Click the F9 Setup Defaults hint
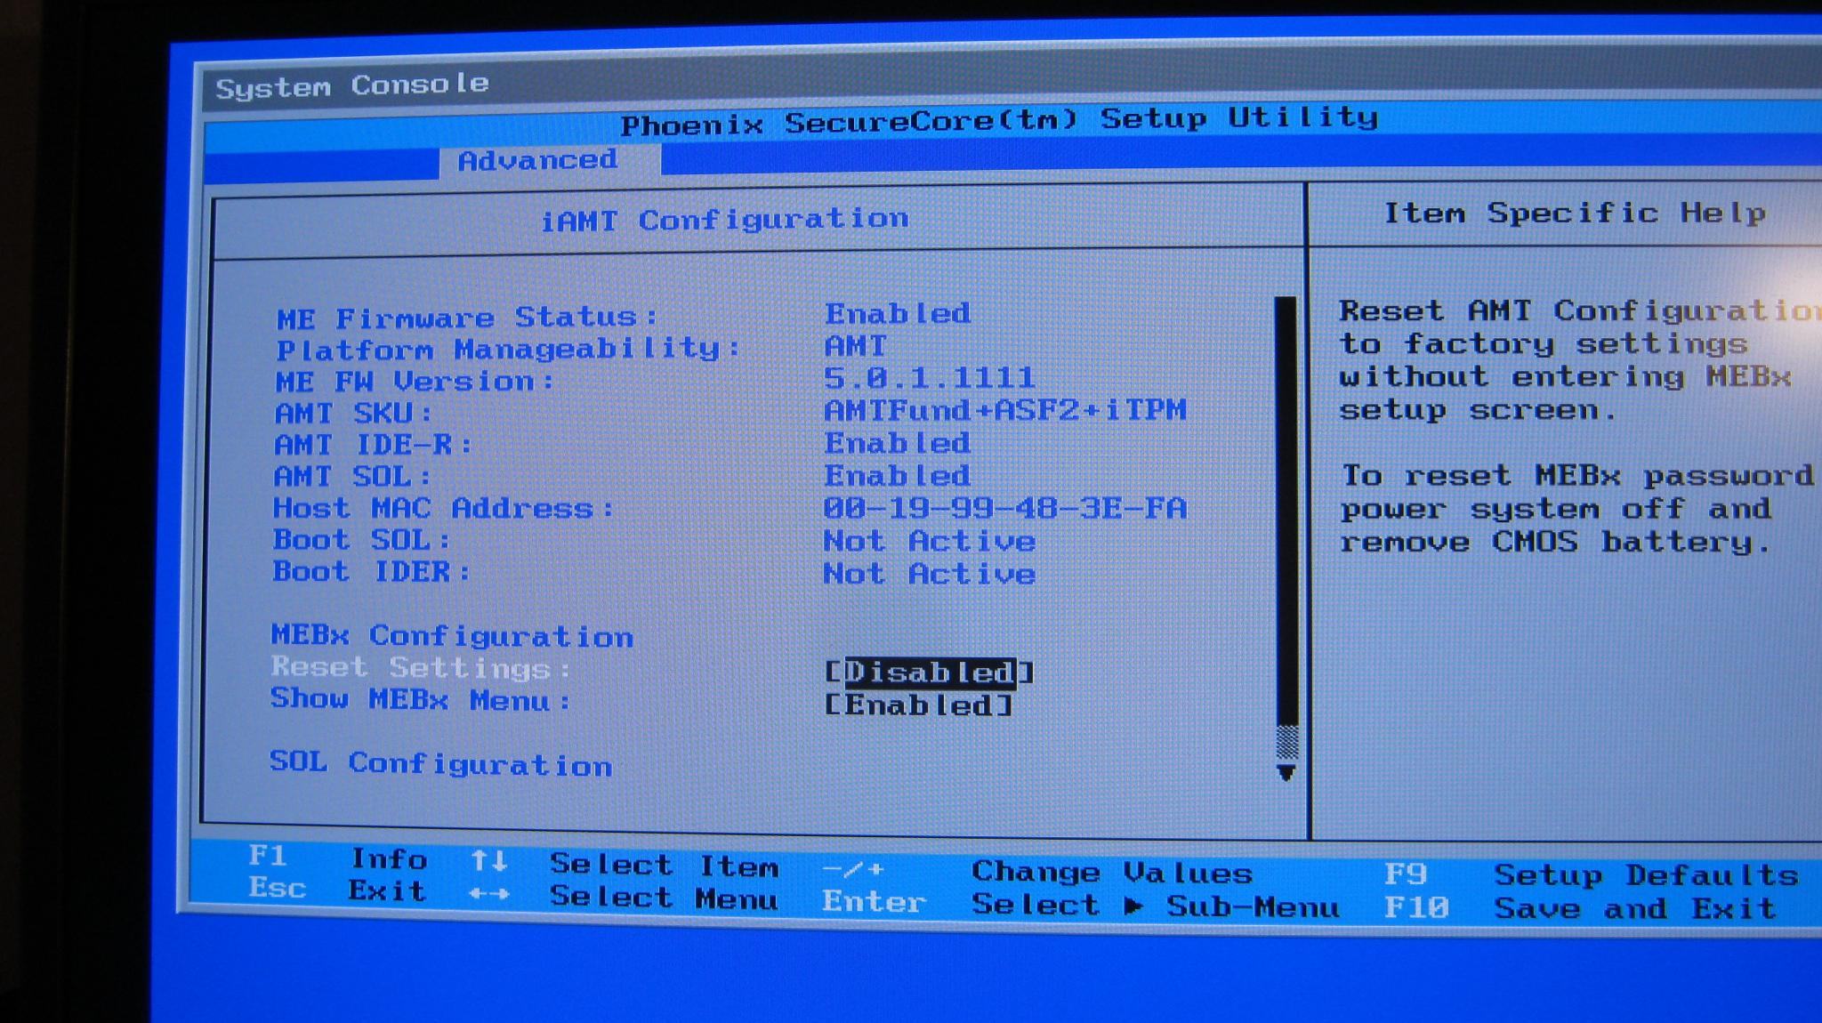This screenshot has height=1023, width=1822. point(1592,875)
